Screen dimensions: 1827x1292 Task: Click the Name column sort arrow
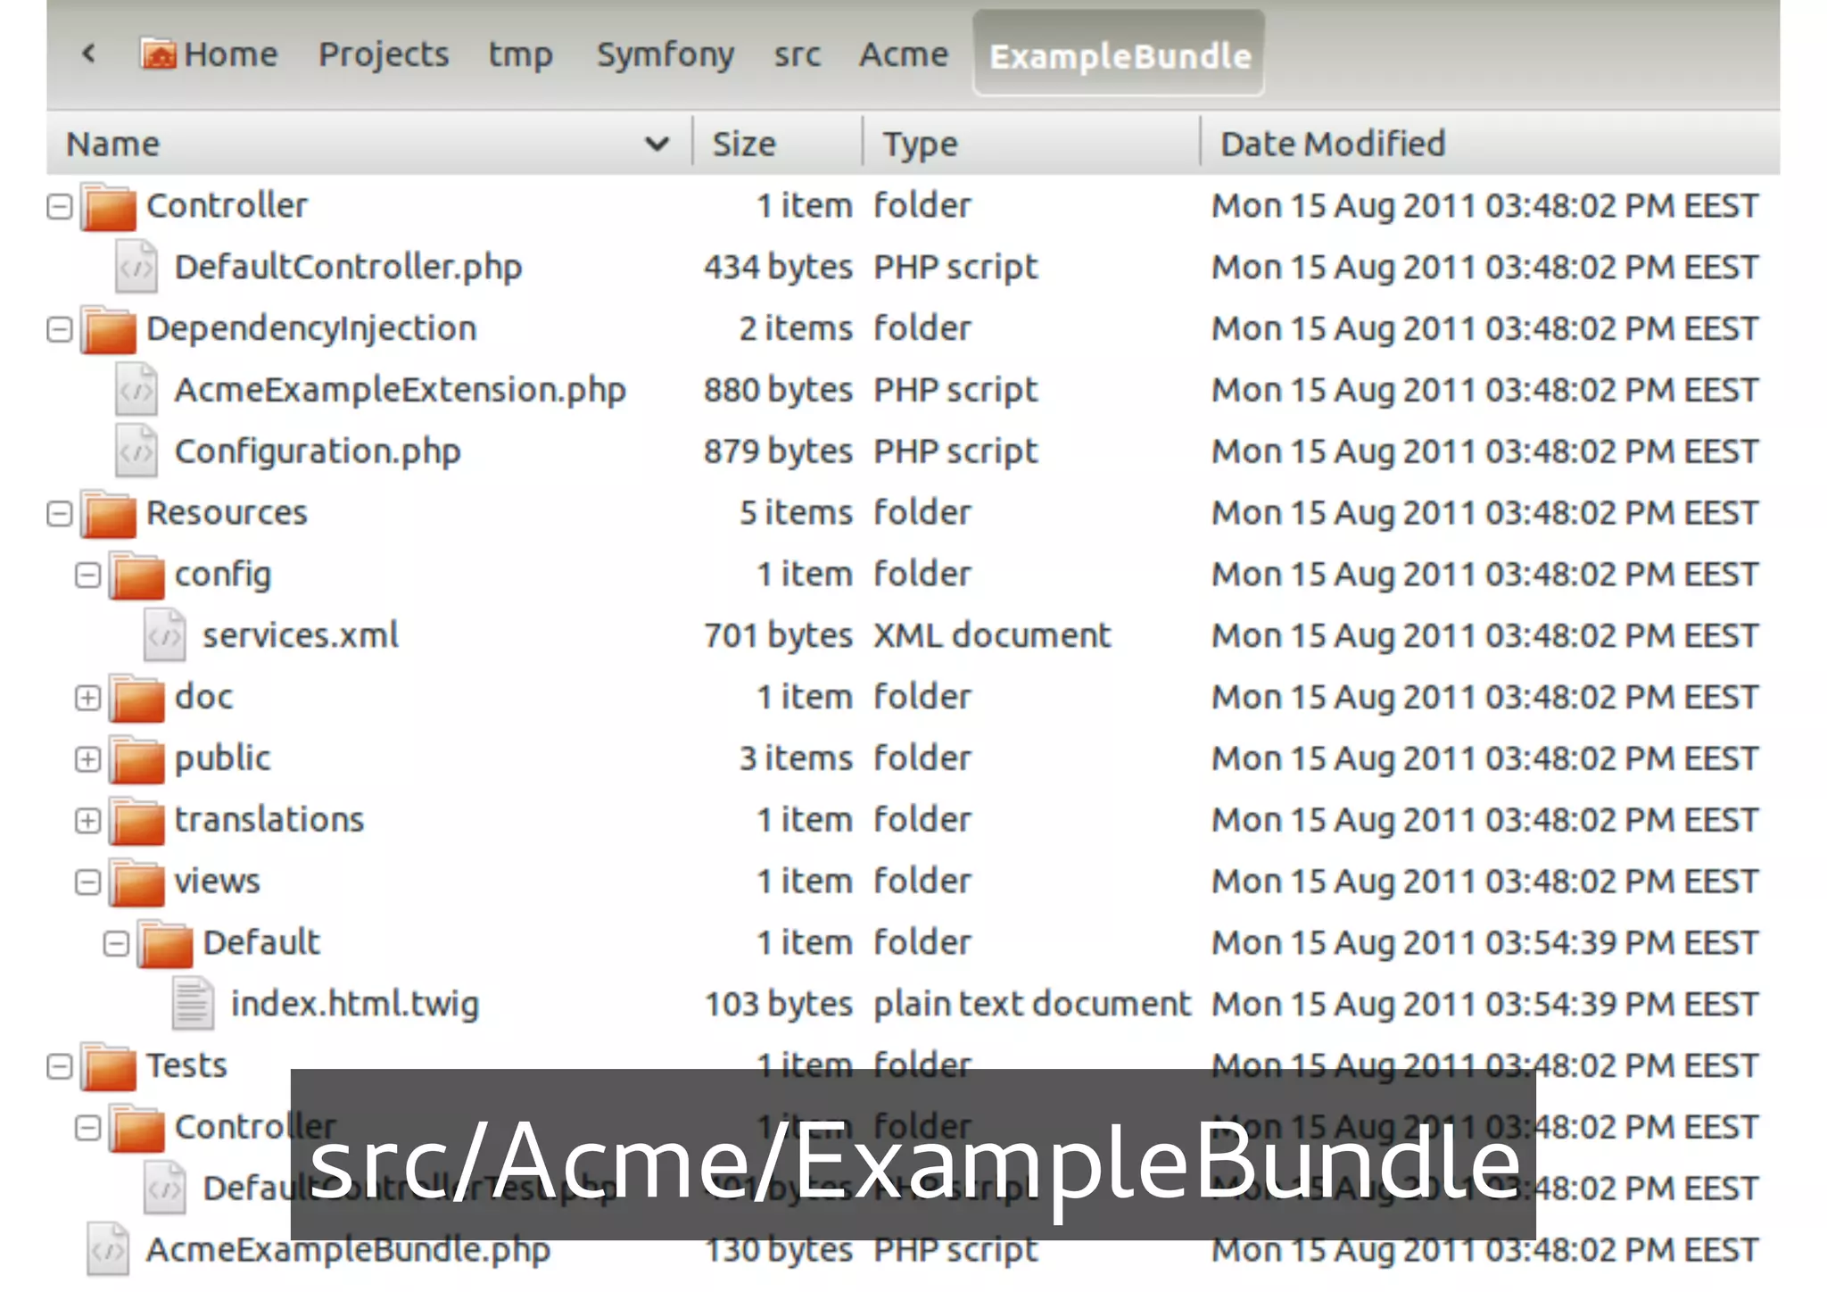pyautogui.click(x=657, y=144)
